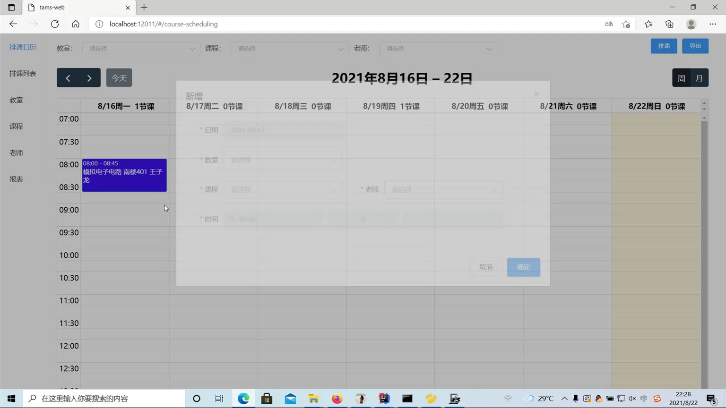The image size is (726, 408).
Task: Click the 29°C weather widget
Action: coord(539,399)
